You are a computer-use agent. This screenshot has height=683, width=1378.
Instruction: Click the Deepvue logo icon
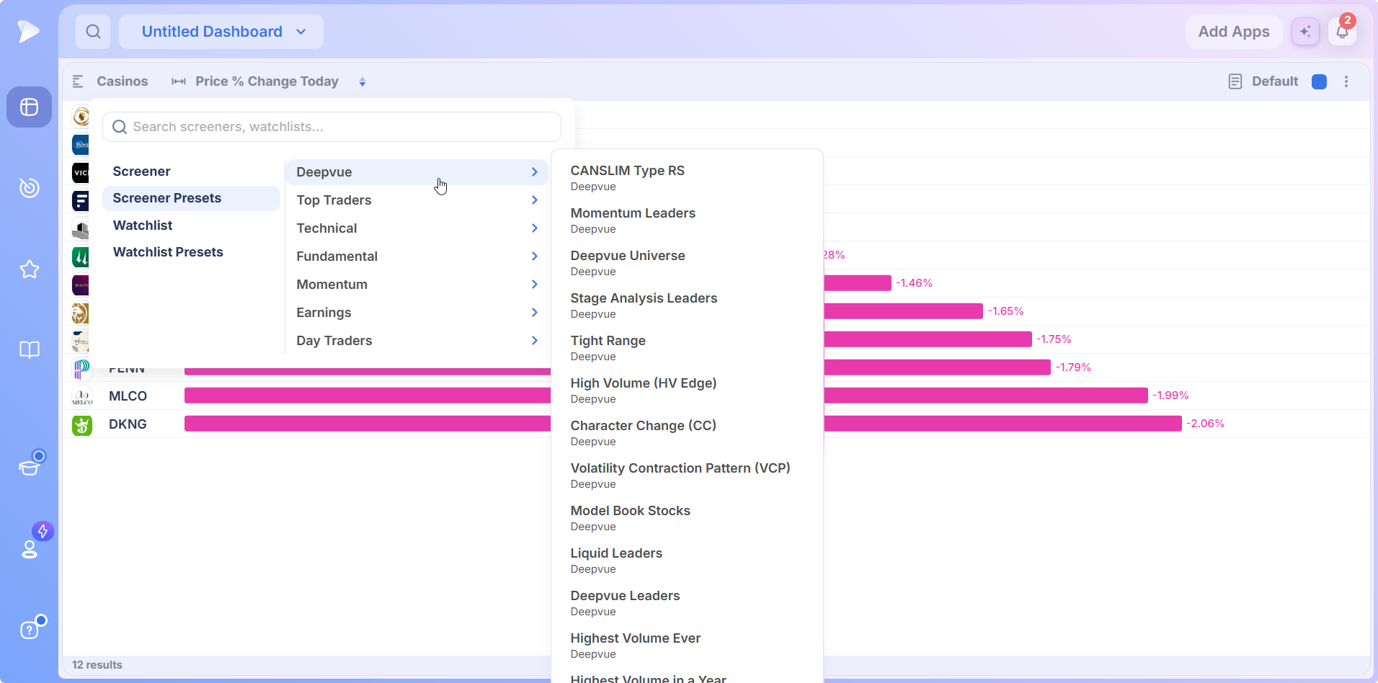click(29, 31)
